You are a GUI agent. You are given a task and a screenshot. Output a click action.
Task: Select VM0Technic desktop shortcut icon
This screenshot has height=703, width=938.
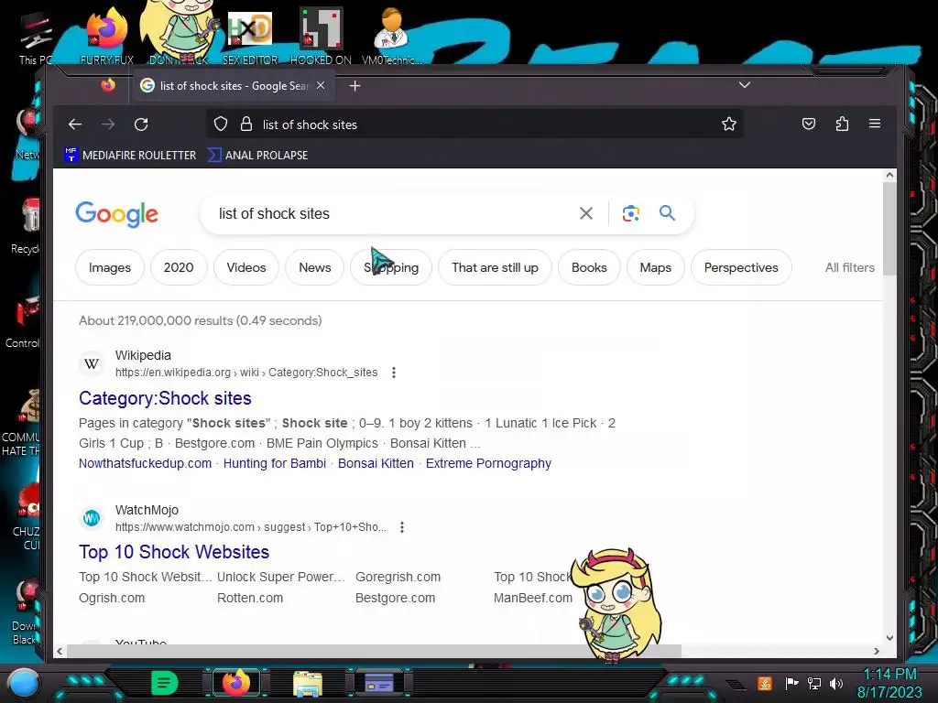[x=392, y=36]
